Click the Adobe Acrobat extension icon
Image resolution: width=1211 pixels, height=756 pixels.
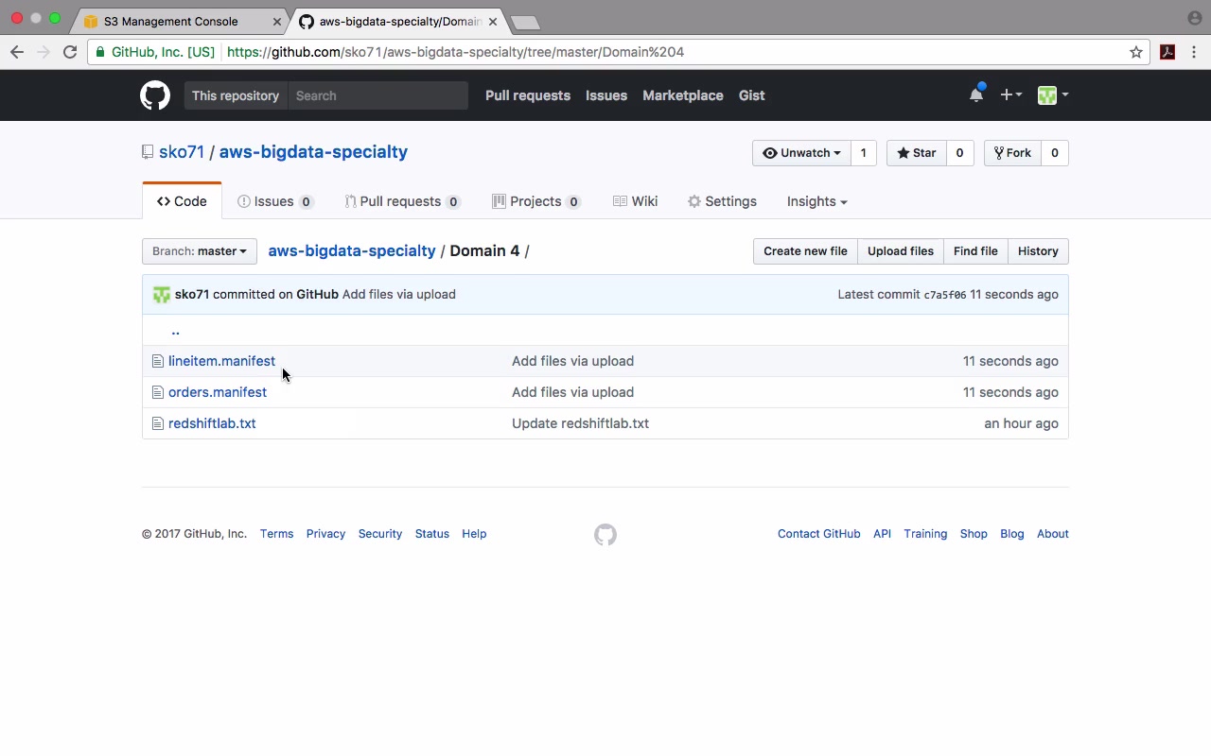tap(1167, 52)
